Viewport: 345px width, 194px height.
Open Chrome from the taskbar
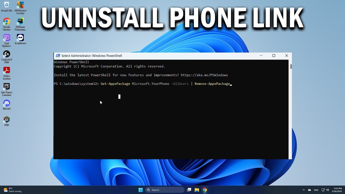tap(205, 190)
